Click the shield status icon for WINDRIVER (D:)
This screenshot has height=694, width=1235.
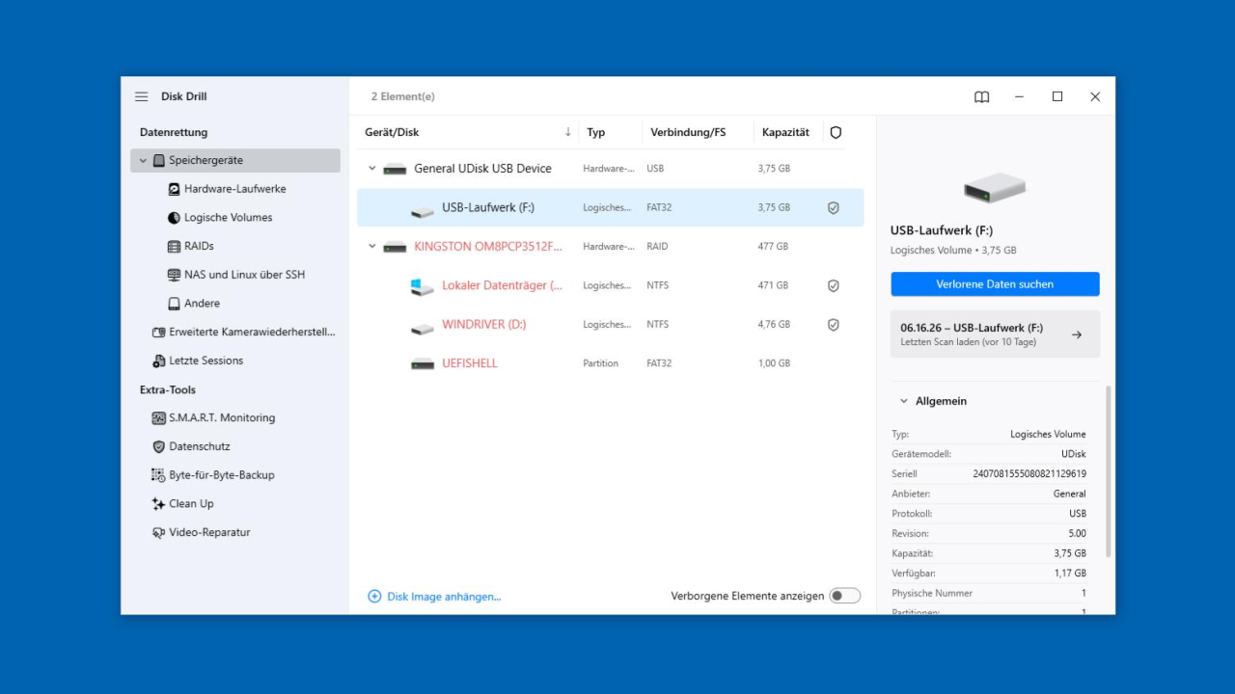click(834, 325)
